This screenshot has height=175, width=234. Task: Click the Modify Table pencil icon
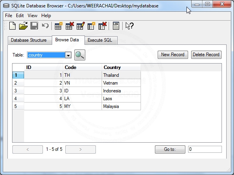[x=81, y=26]
